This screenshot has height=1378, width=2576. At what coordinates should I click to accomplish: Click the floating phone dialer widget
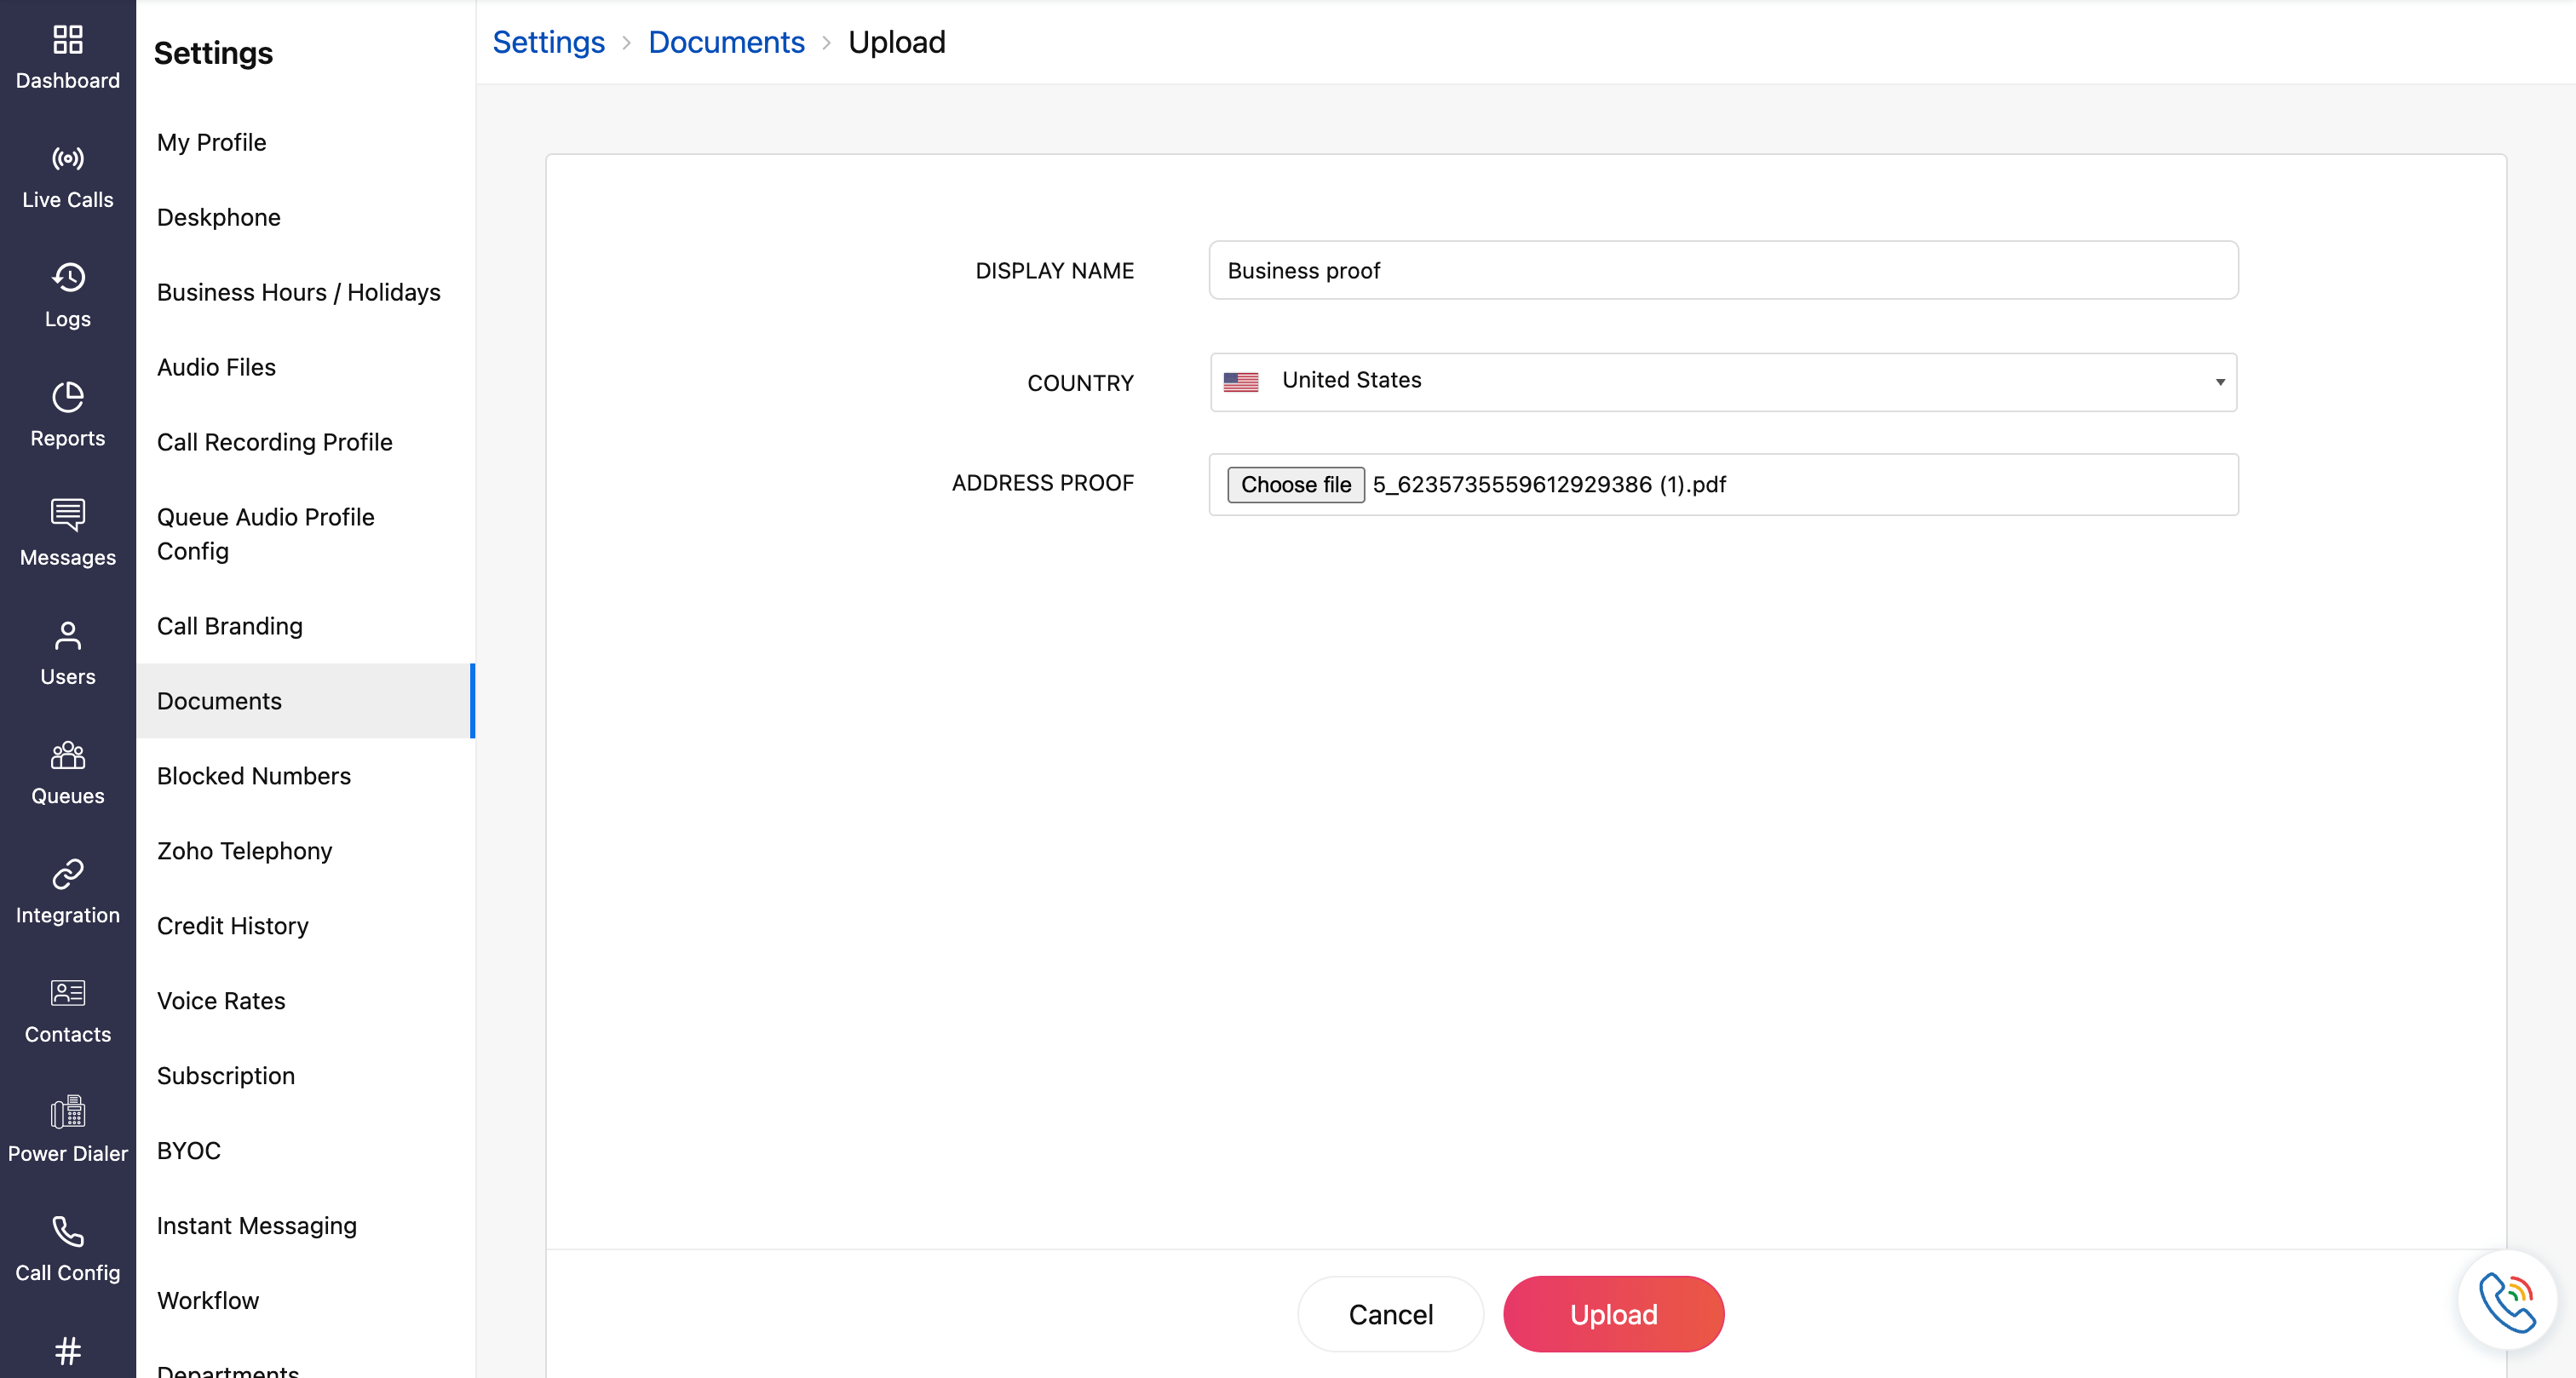pos(2507,1301)
